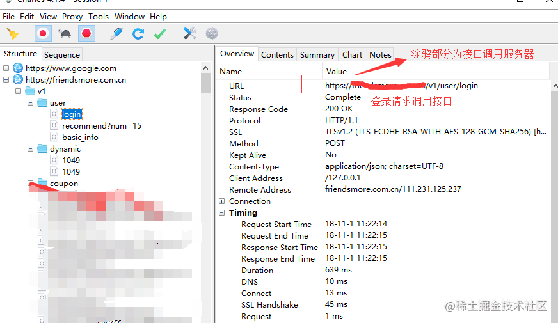Screen dimensions: 558x323
Task: Click the Method value POST
Action: point(335,143)
